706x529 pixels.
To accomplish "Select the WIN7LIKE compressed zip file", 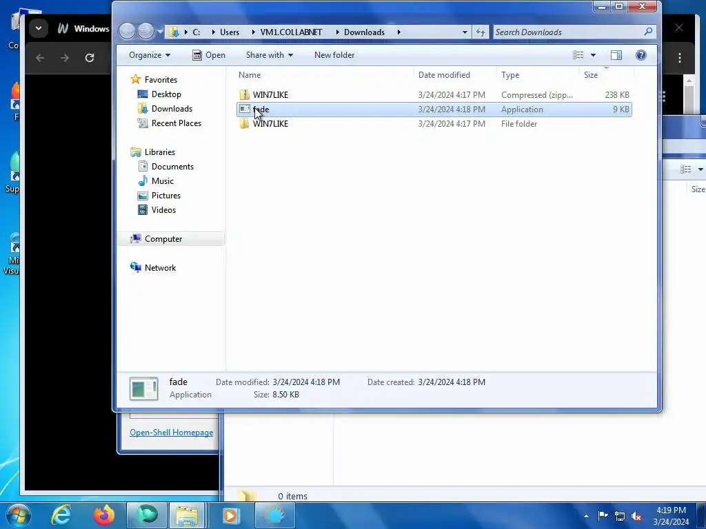I will tap(434, 95).
